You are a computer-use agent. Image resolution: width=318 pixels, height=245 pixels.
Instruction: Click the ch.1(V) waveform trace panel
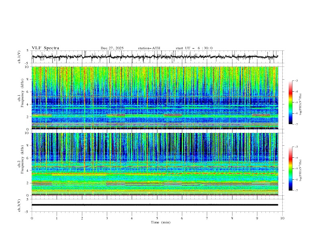pos(157,57)
